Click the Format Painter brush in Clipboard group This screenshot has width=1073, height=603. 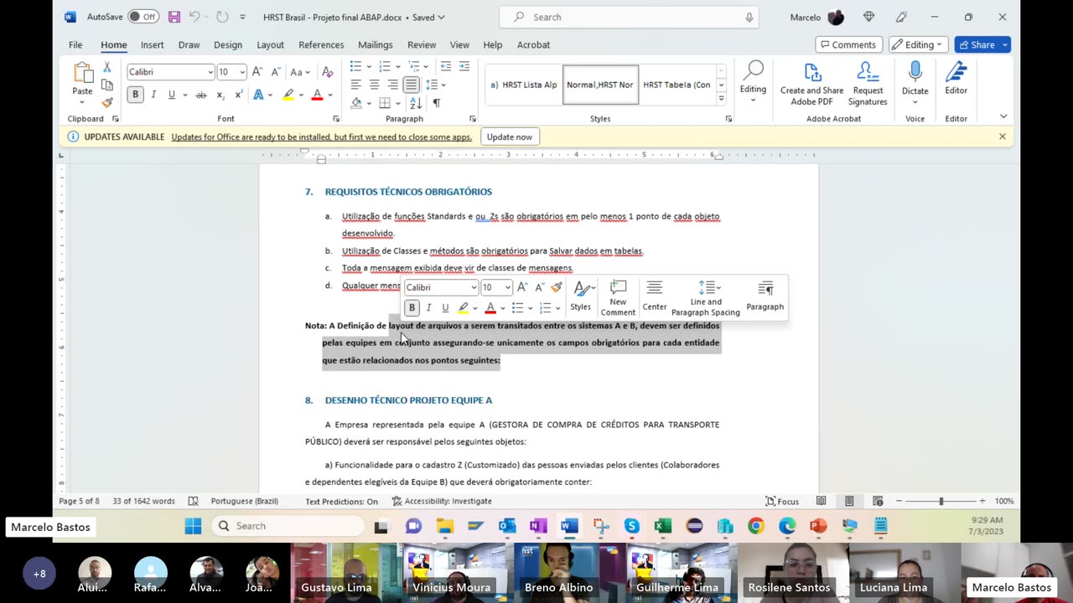[106, 102]
